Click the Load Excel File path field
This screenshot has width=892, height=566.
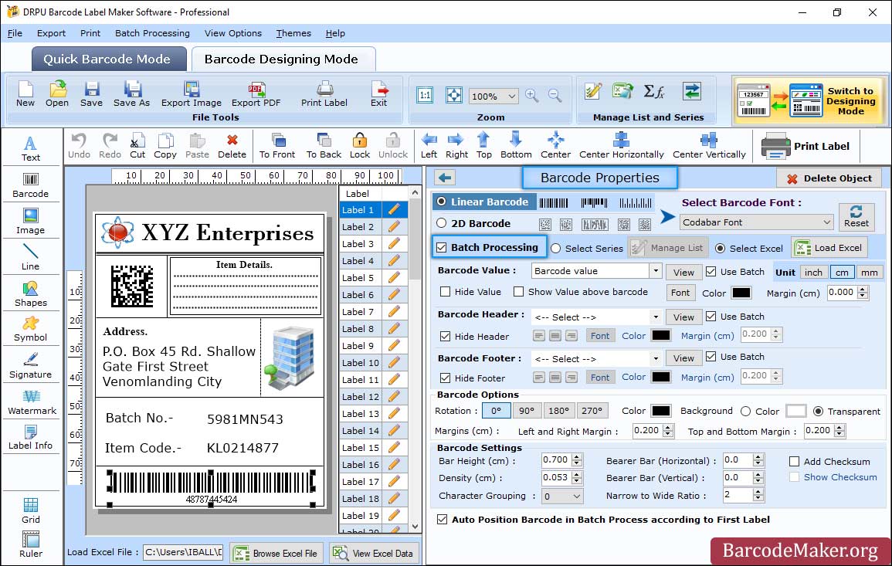tap(183, 552)
